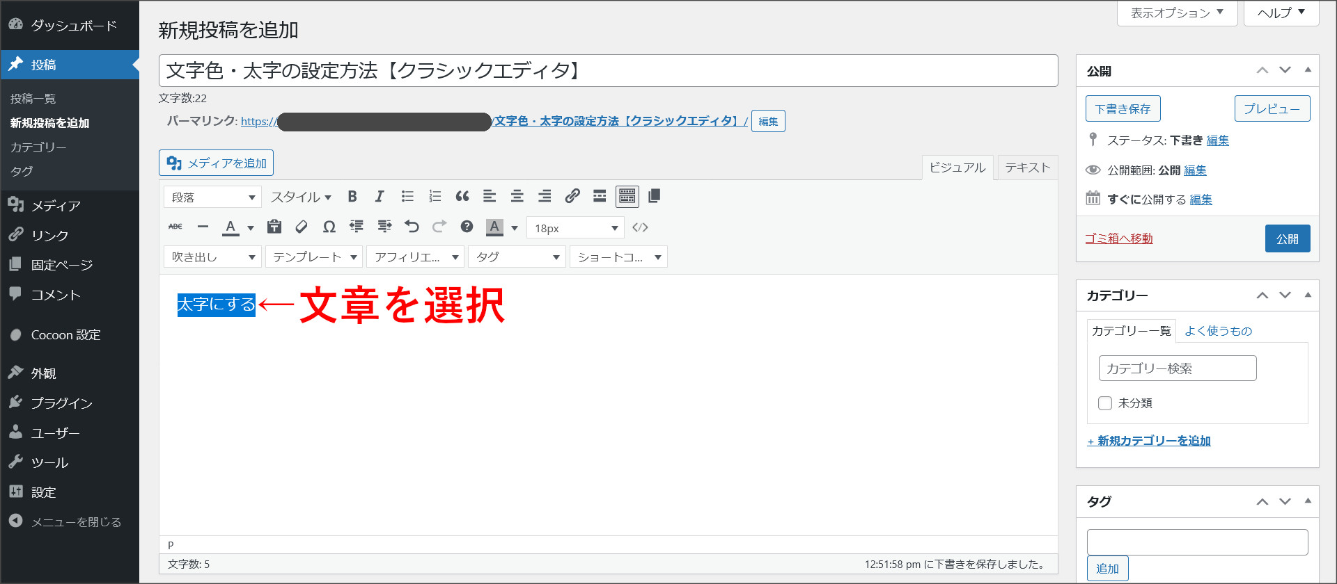Click プレビュー button

click(1272, 108)
